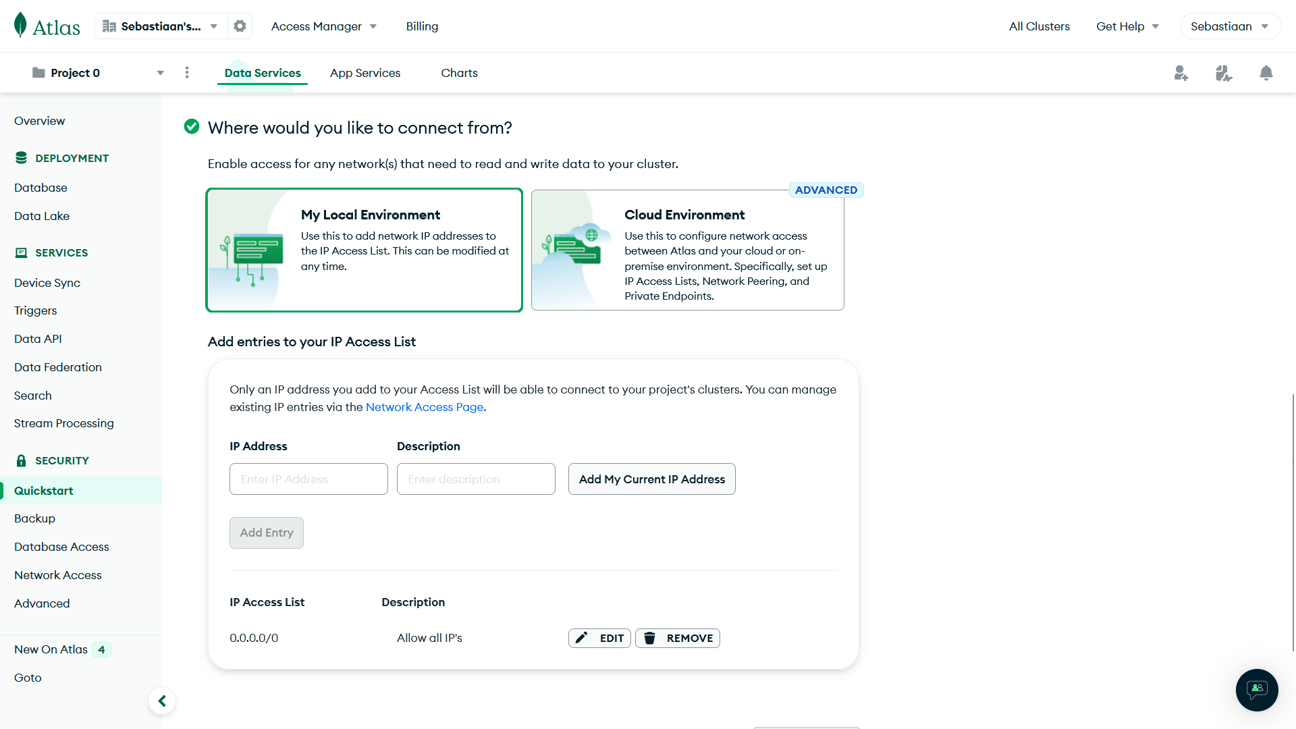The width and height of the screenshot is (1296, 729).
Task: Open project settings via the gear icon
Action: click(x=240, y=26)
